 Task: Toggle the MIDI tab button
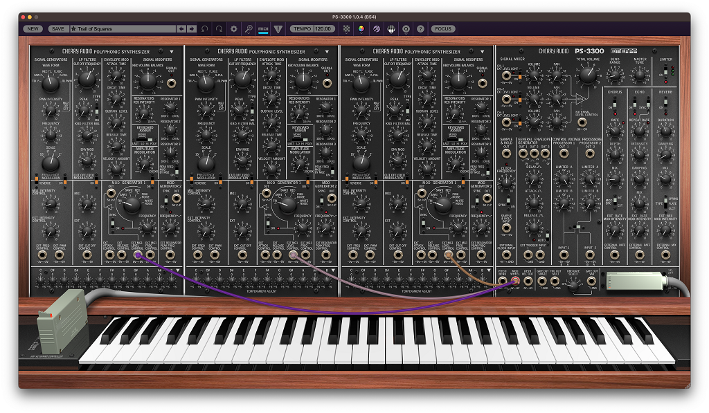click(x=263, y=29)
